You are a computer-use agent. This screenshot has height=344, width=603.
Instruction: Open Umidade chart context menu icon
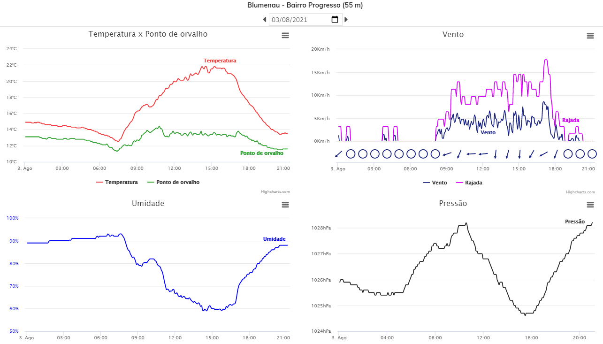(285, 205)
